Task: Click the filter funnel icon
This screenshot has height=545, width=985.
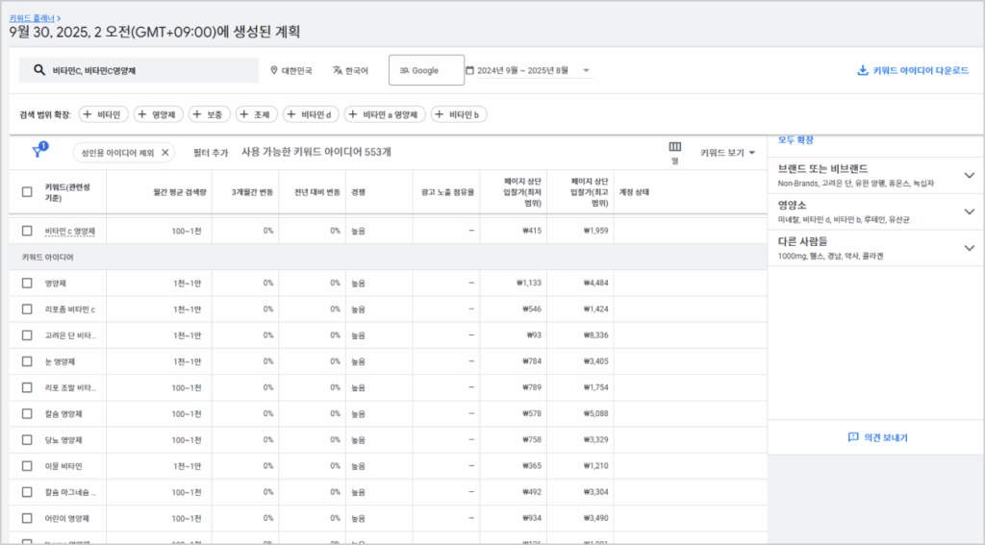Action: [38, 152]
